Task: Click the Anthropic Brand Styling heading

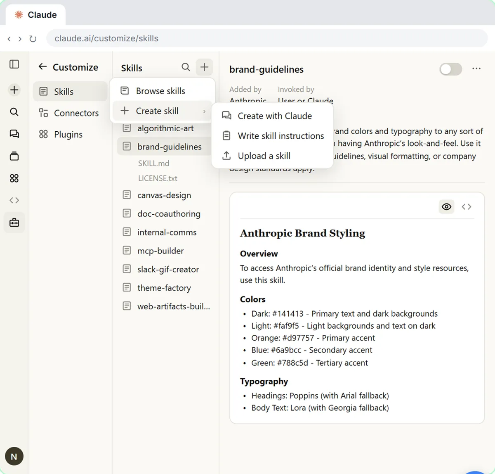Action: click(302, 233)
